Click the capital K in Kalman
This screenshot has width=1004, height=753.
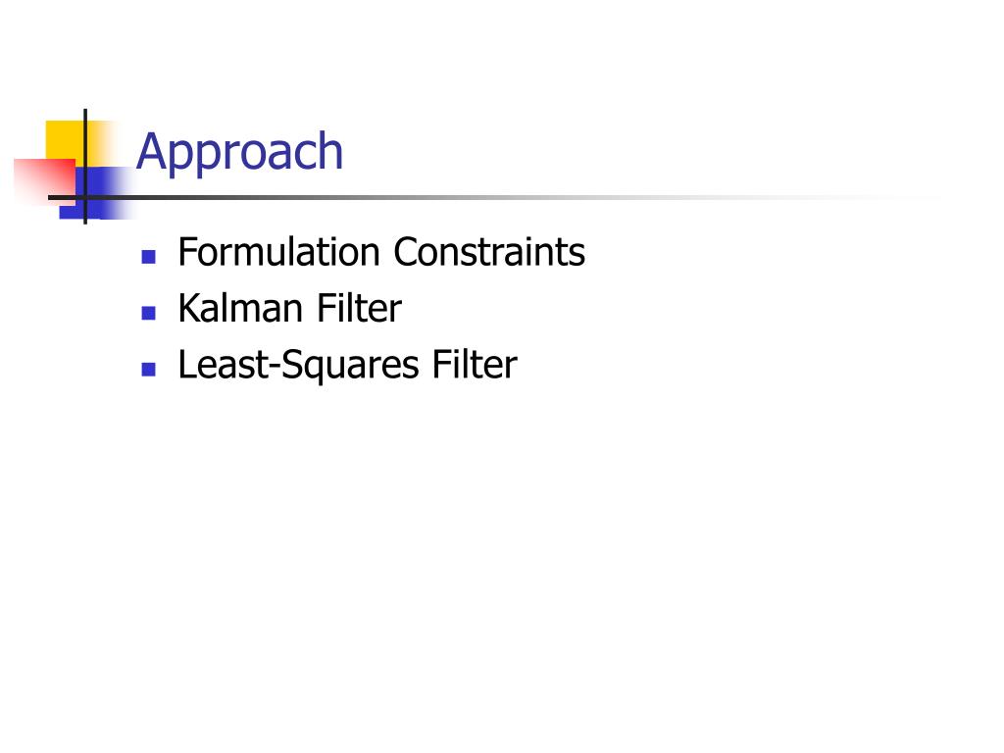(190, 308)
